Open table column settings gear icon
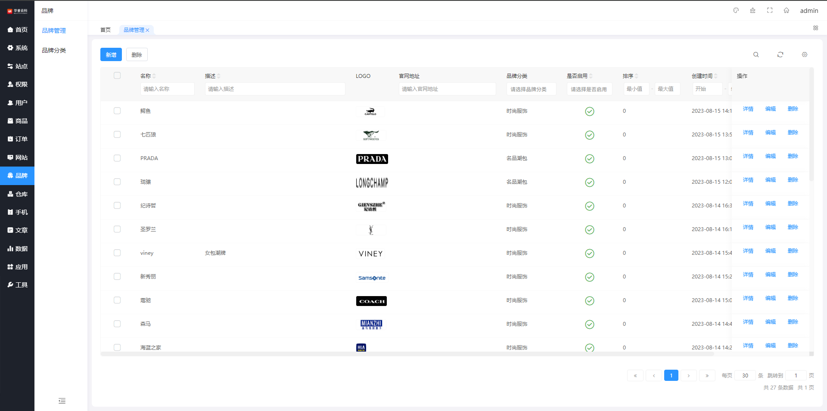This screenshot has height=411, width=827. [804, 55]
